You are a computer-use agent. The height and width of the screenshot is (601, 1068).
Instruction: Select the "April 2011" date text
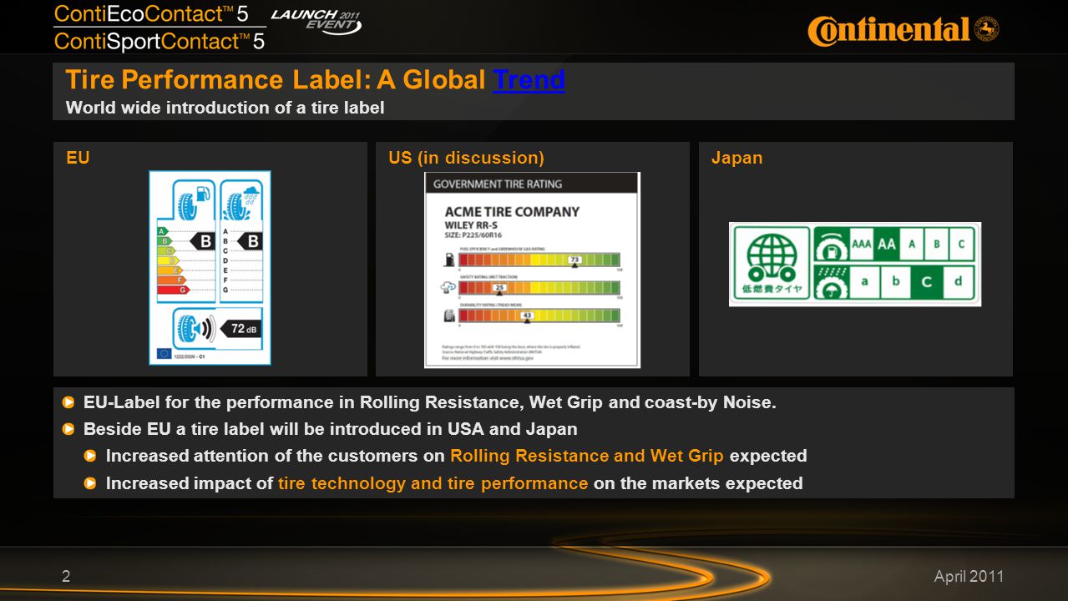pos(969,576)
